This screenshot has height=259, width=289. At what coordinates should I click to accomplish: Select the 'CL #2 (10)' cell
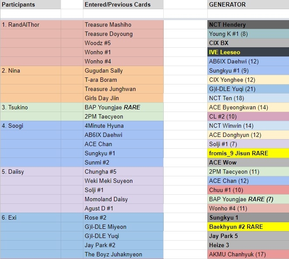(248, 116)
